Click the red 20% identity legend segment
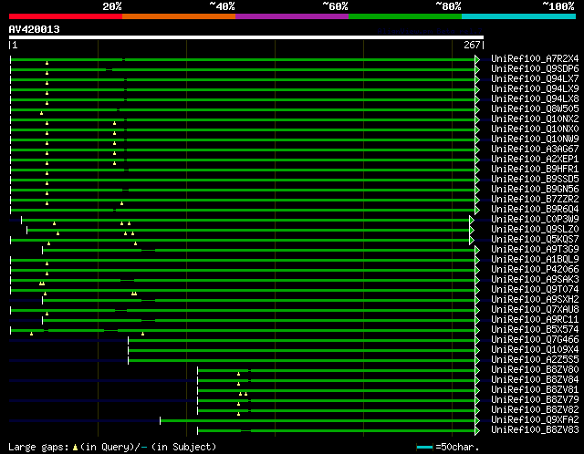The image size is (584, 454). click(65, 16)
